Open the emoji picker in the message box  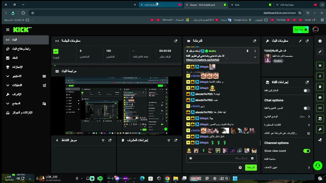[x=252, y=158]
